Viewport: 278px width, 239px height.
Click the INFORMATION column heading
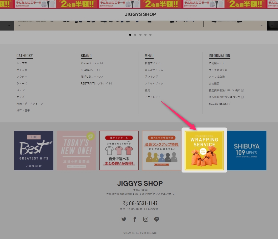(219, 56)
